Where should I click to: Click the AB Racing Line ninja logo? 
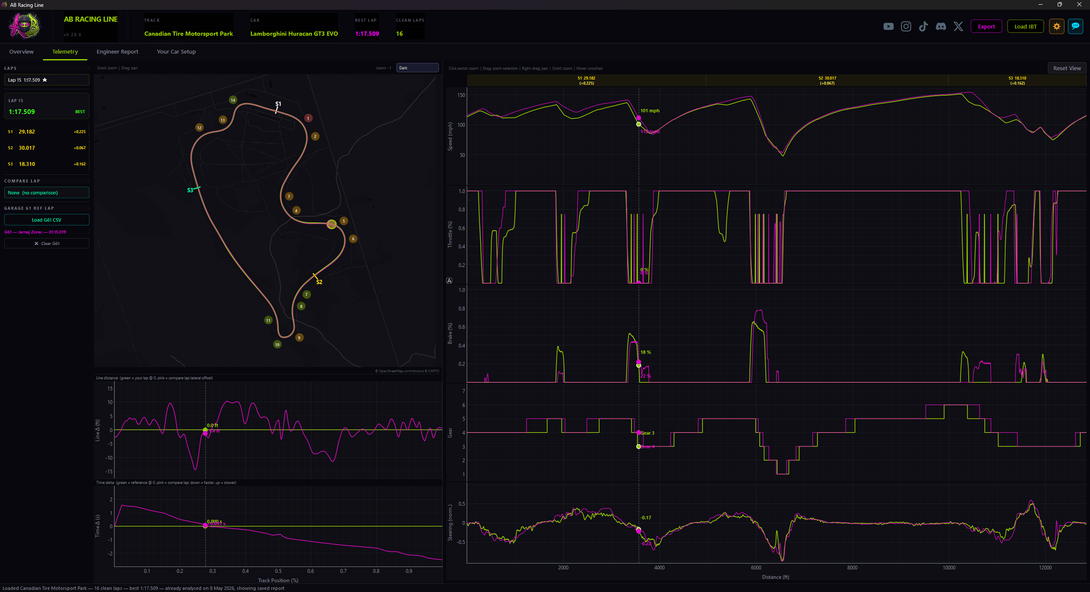coord(25,26)
